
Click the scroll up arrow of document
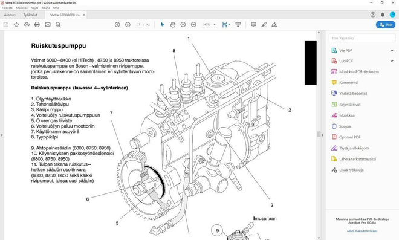(x=319, y=33)
